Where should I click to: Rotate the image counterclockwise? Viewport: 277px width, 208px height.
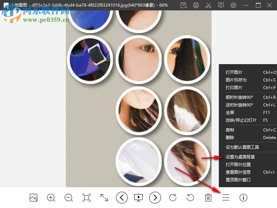tap(190, 198)
